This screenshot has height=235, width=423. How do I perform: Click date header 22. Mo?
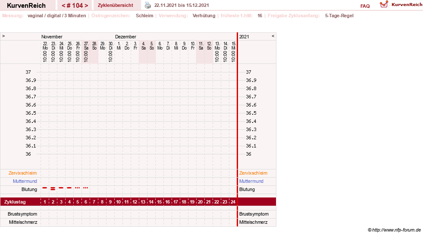(45, 46)
